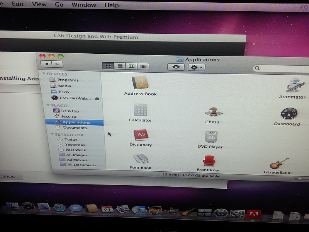Click the Finder icon in the Dock
The height and width of the screenshot is (232, 309).
tap(13, 206)
